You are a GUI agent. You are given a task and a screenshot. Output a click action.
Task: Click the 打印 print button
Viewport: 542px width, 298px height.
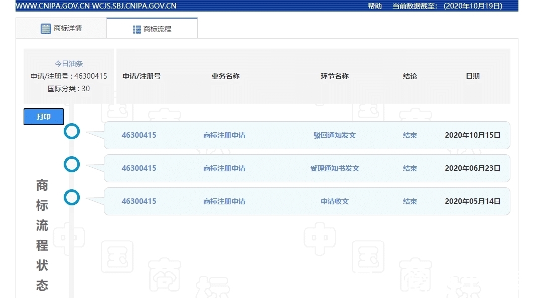(44, 117)
